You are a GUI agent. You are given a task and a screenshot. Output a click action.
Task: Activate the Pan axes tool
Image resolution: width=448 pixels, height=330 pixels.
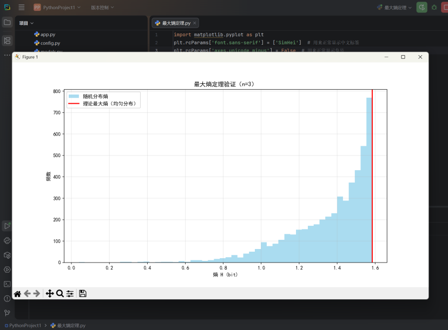pyautogui.click(x=50, y=293)
